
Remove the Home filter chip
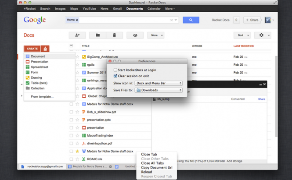coord(77,20)
